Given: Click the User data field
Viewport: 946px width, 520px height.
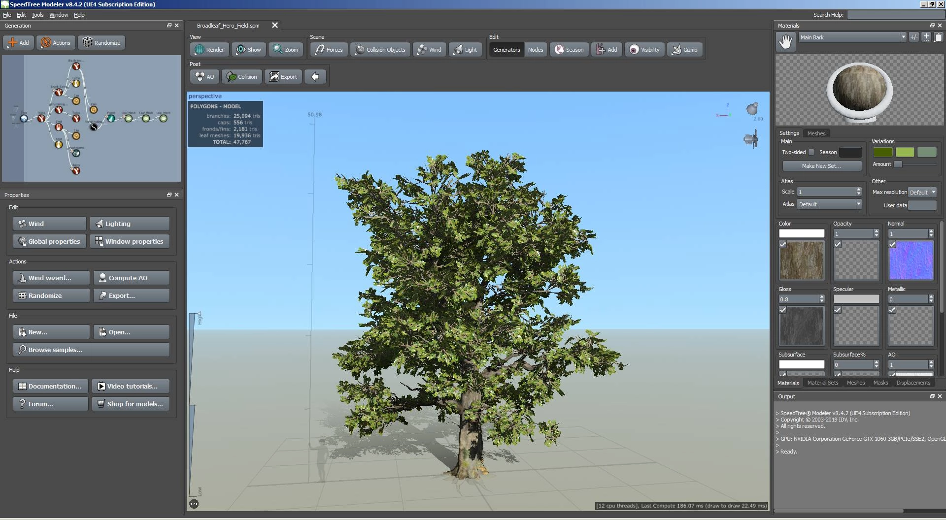Looking at the screenshot, I should 922,205.
